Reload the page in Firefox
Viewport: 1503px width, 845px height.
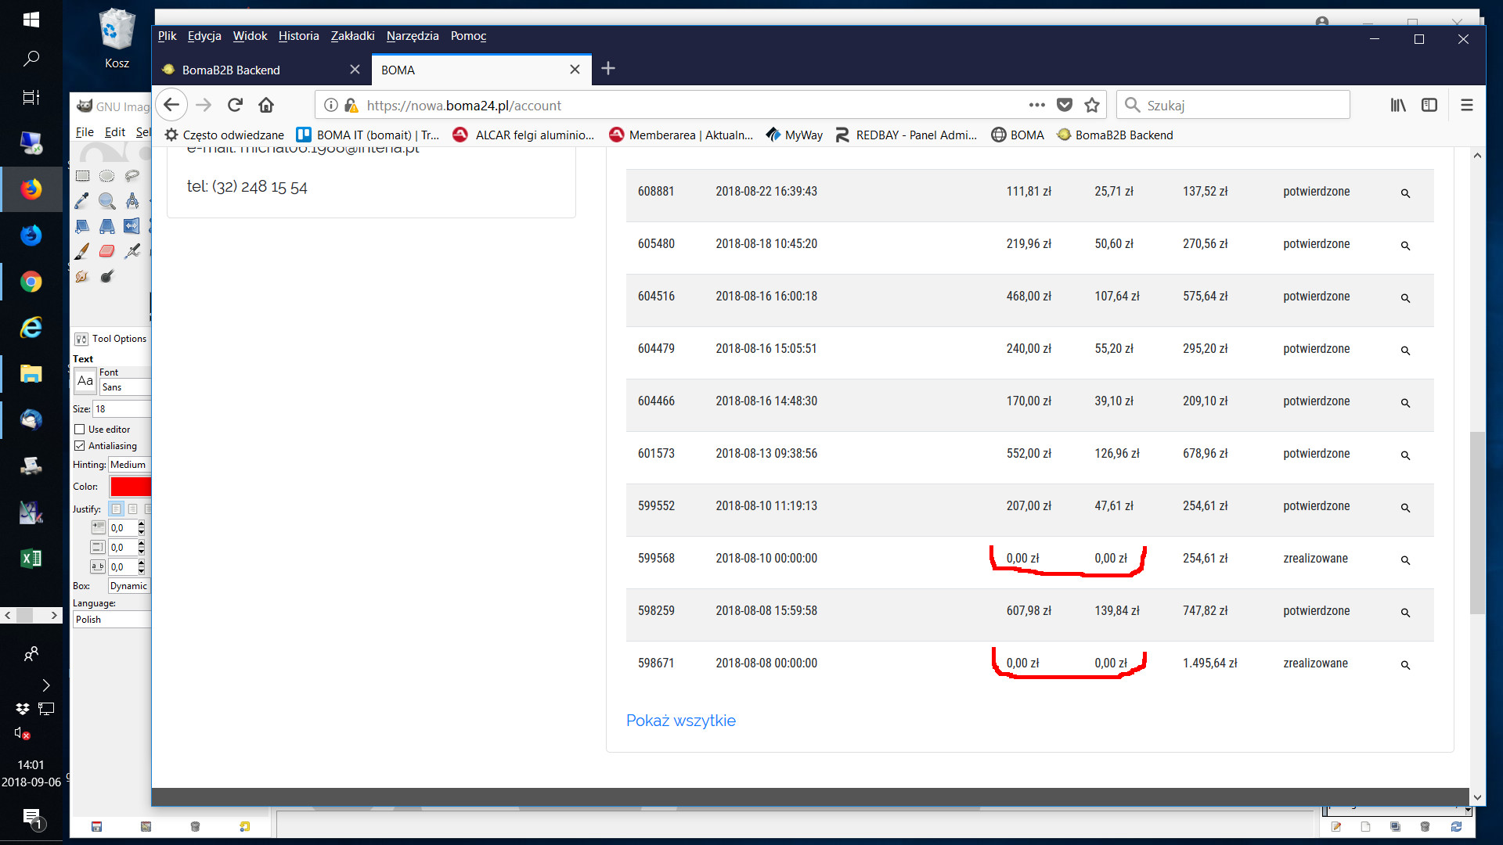point(235,105)
